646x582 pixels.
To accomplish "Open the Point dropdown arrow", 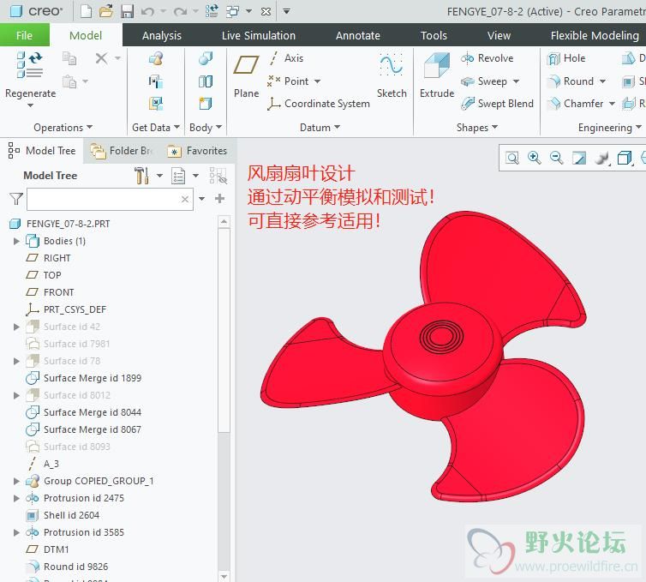I will (317, 81).
